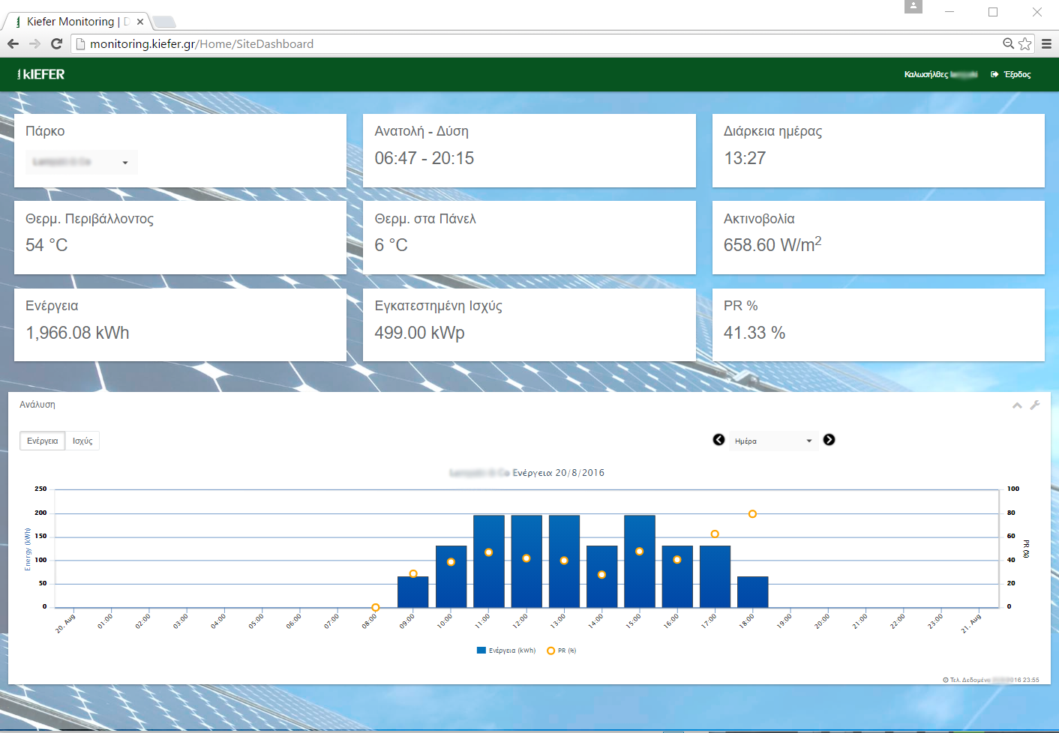The image size is (1059, 733).
Task: Go to previous day with left arrow
Action: coord(718,440)
